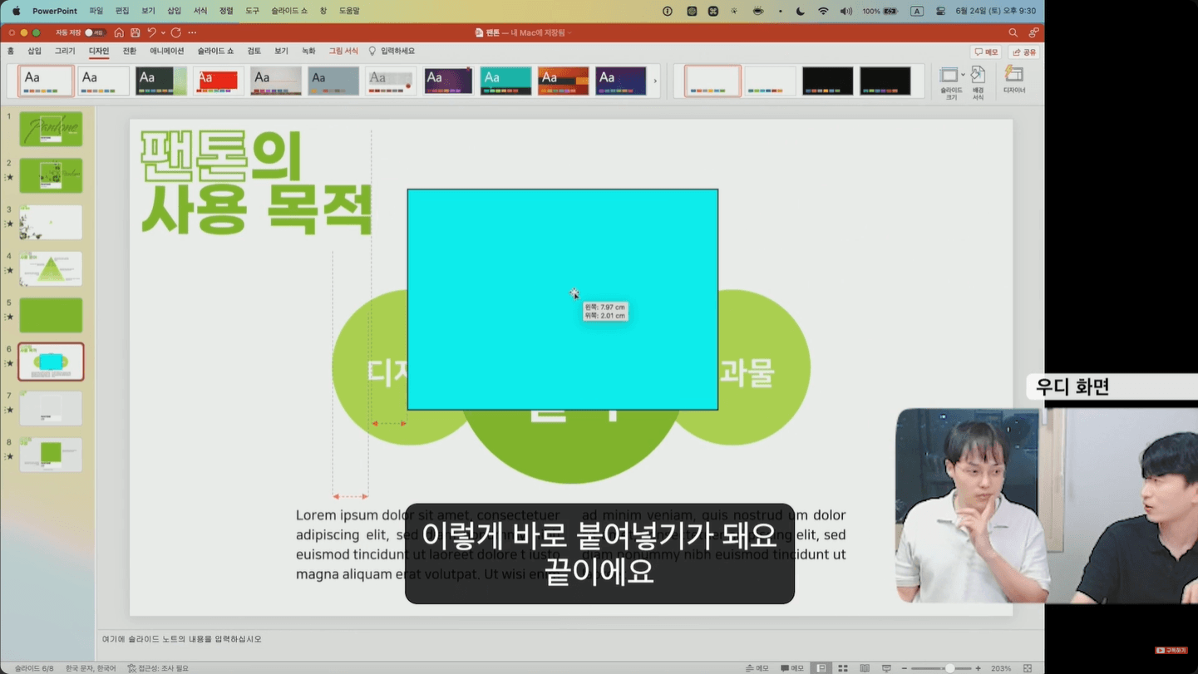Open the 정렬 menu in the menu bar
The image size is (1198, 674).
coord(226,11)
